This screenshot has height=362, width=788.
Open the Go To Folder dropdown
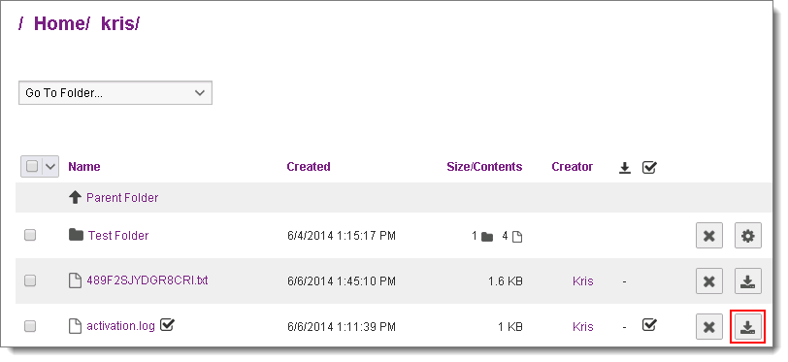pos(115,93)
